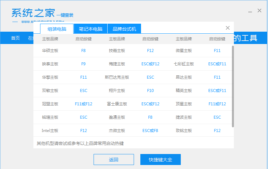Open the 品牌台式机 tab

coord(124,29)
